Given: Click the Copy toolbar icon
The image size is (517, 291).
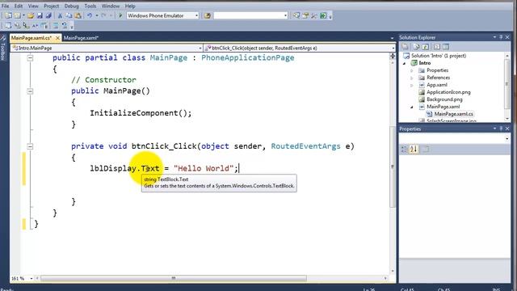Looking at the screenshot, I should click(69, 15).
